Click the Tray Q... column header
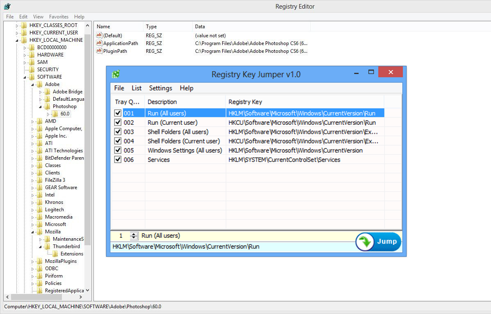 click(x=127, y=102)
